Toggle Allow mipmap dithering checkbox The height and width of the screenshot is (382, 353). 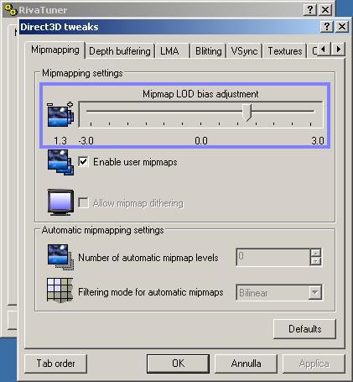coord(83,203)
